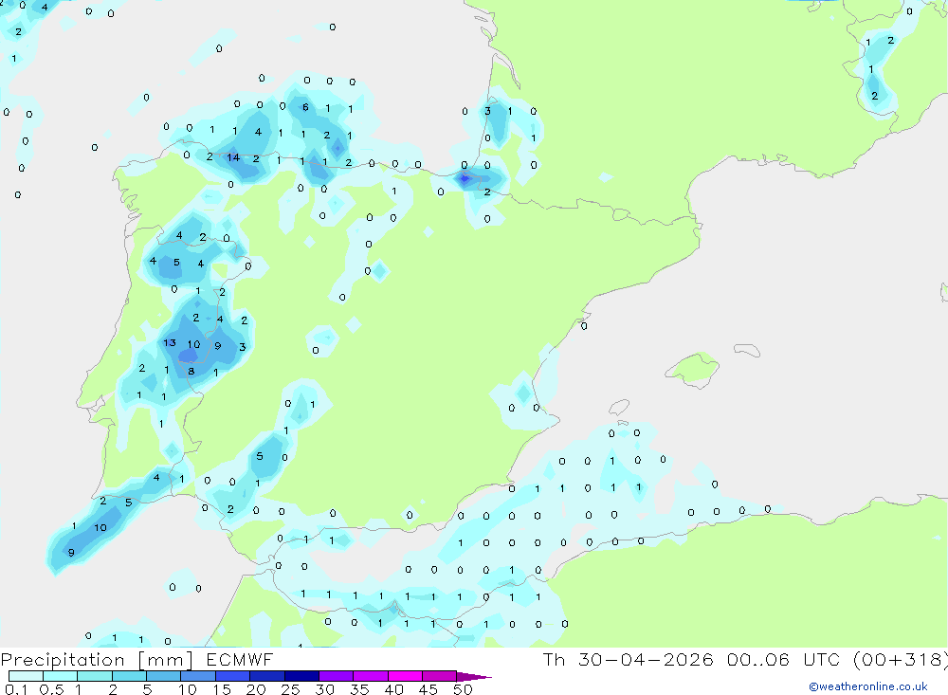Select the 0.5–1 mm legend color swatch
This screenshot has width=948, height=695.
pyautogui.click(x=60, y=676)
